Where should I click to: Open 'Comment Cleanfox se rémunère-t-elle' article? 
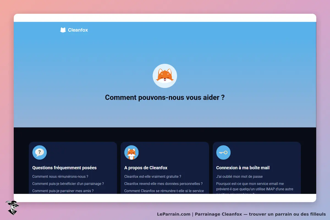(164, 191)
